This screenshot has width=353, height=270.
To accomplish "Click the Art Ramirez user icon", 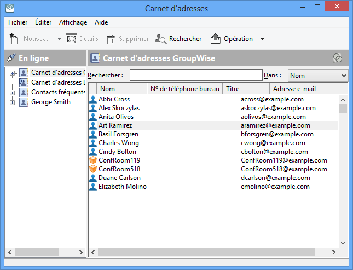I will pyautogui.click(x=93, y=125).
